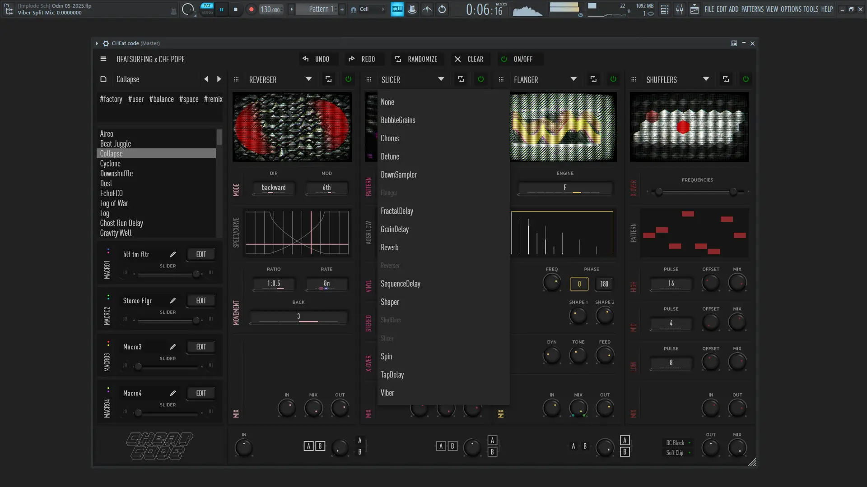The image size is (867, 487).
Task: Click the randomize icon in the Shufflers module
Action: 726,79
